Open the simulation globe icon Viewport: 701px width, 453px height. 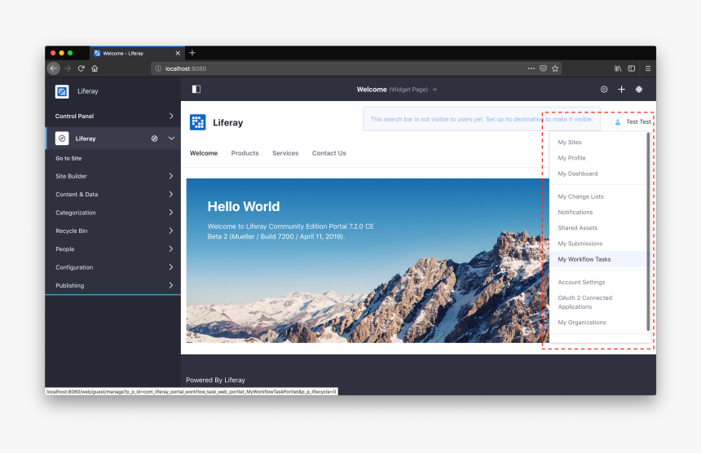(x=639, y=90)
